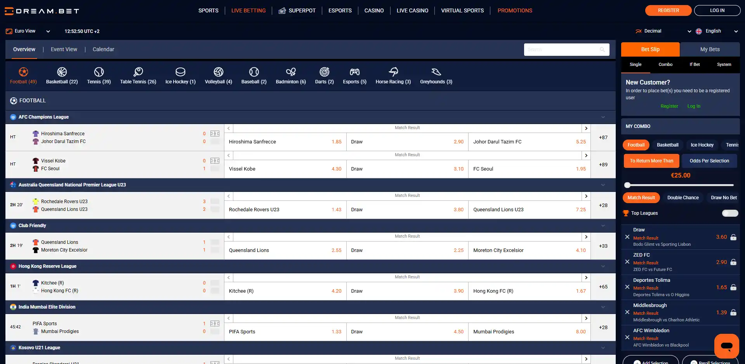Open the CASINO menu item

point(374,10)
